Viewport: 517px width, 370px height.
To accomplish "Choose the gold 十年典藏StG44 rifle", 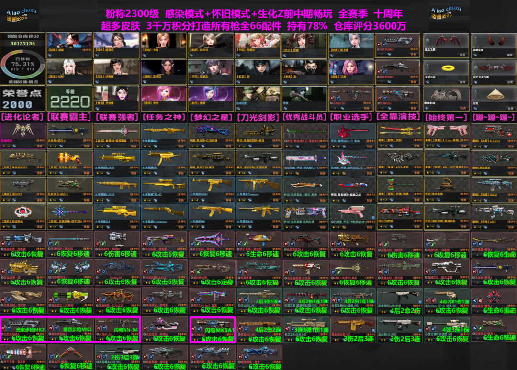I will tap(211, 190).
